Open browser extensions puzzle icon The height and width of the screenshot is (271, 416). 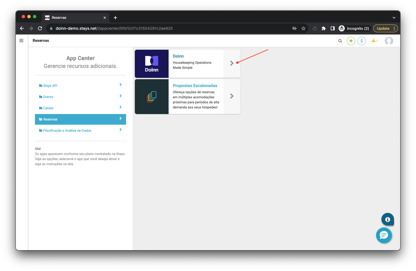click(324, 28)
